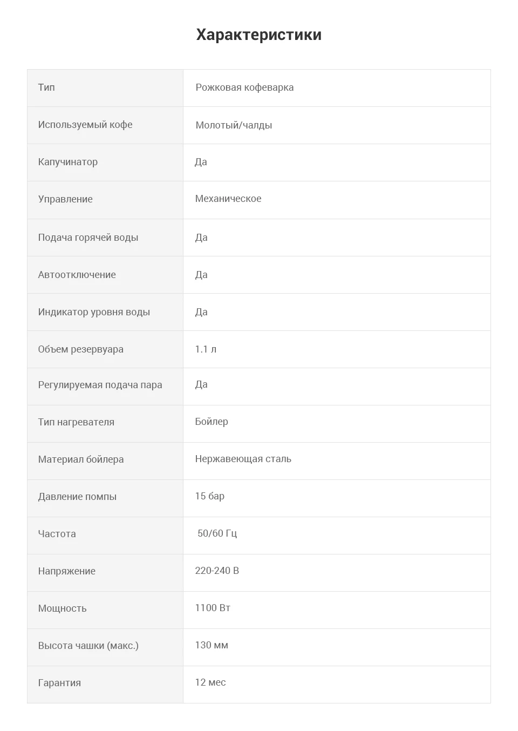The height and width of the screenshot is (731, 518).
Task: Select the Тип row label
Action: (46, 87)
